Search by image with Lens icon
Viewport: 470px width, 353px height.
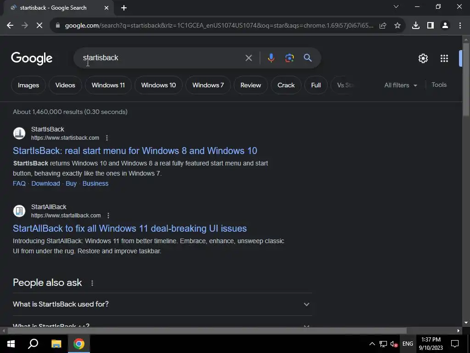pos(289,58)
